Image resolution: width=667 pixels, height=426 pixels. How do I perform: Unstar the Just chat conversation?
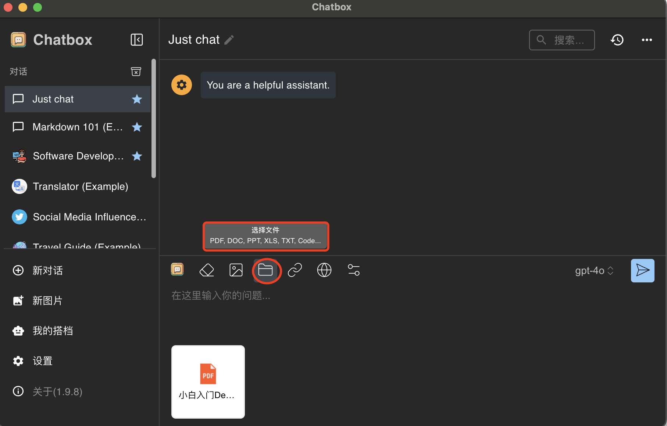pyautogui.click(x=137, y=99)
